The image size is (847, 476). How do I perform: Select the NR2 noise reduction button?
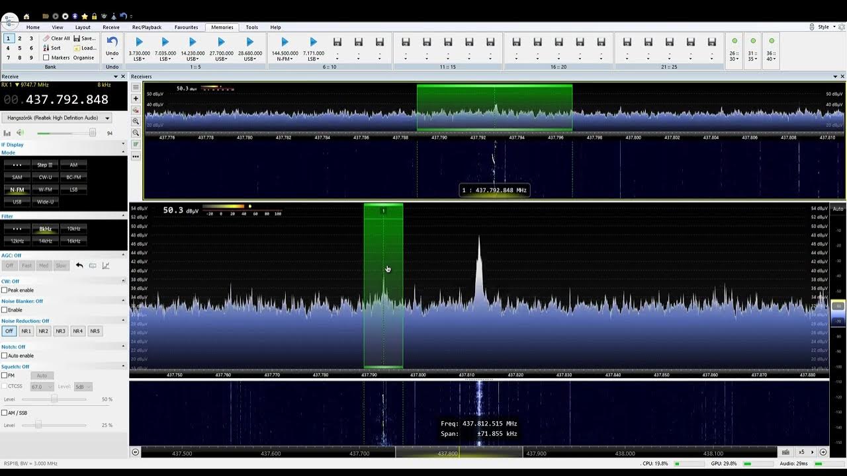pyautogui.click(x=43, y=331)
